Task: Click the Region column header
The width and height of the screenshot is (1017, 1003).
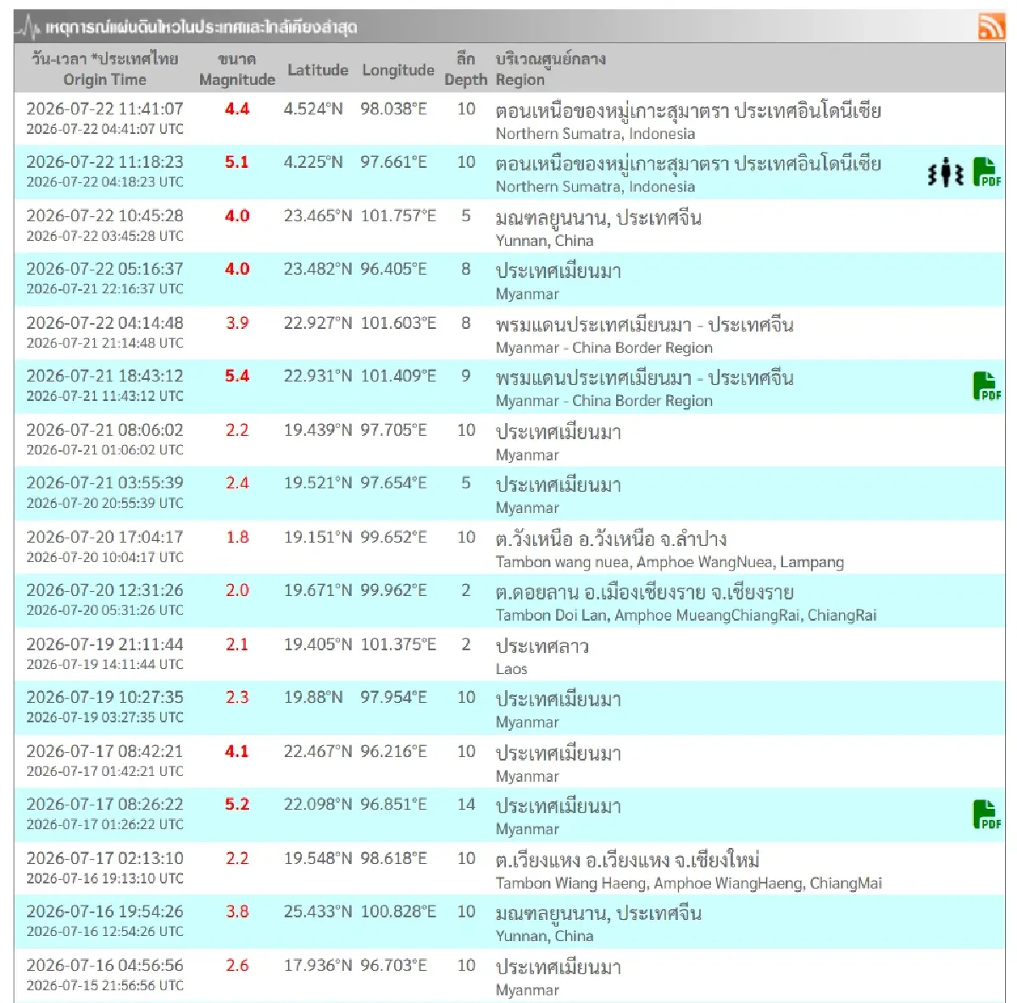Action: click(x=551, y=70)
